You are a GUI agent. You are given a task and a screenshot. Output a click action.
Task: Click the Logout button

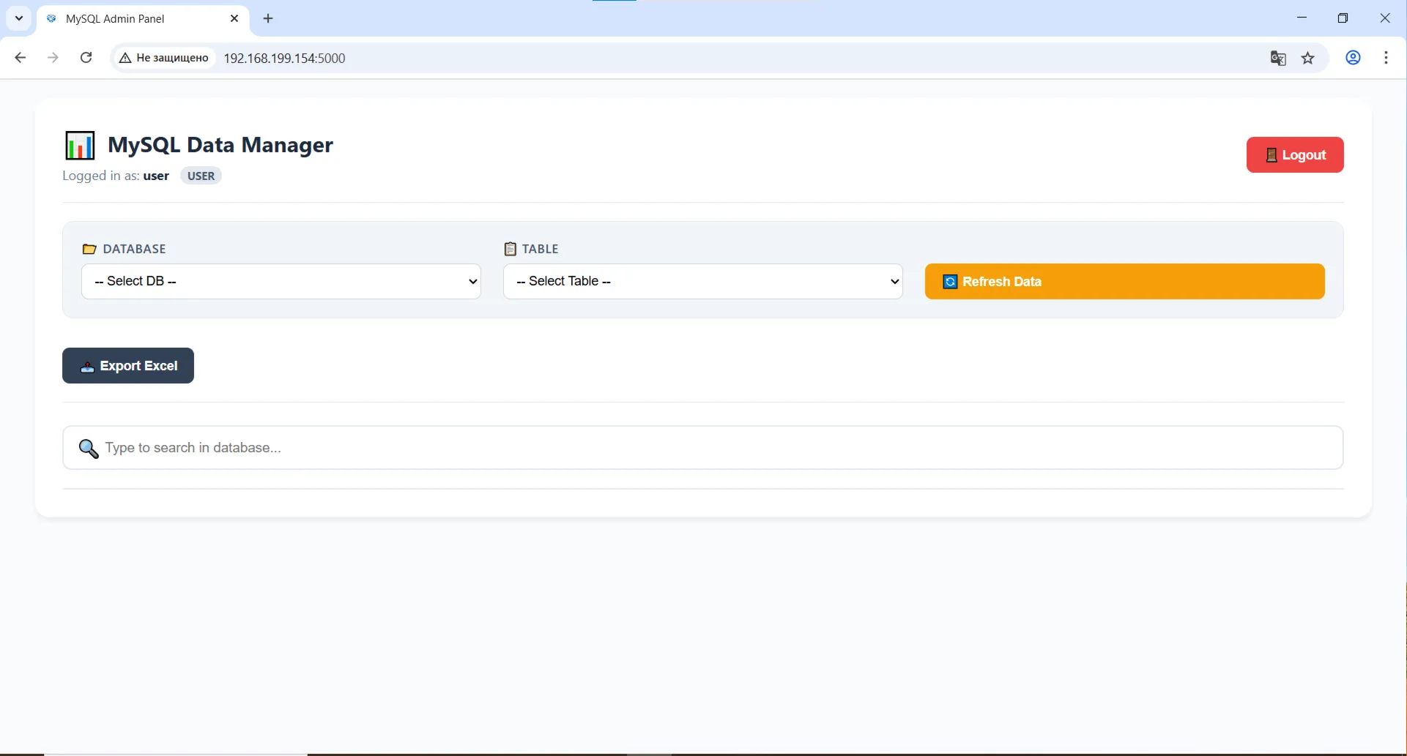[x=1295, y=154]
